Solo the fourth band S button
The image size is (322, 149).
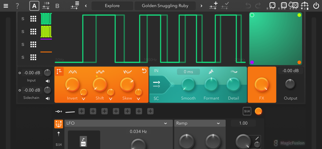click(x=23, y=57)
